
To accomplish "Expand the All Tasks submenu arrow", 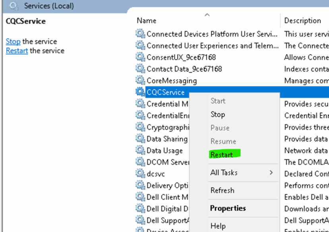I will click(271, 173).
